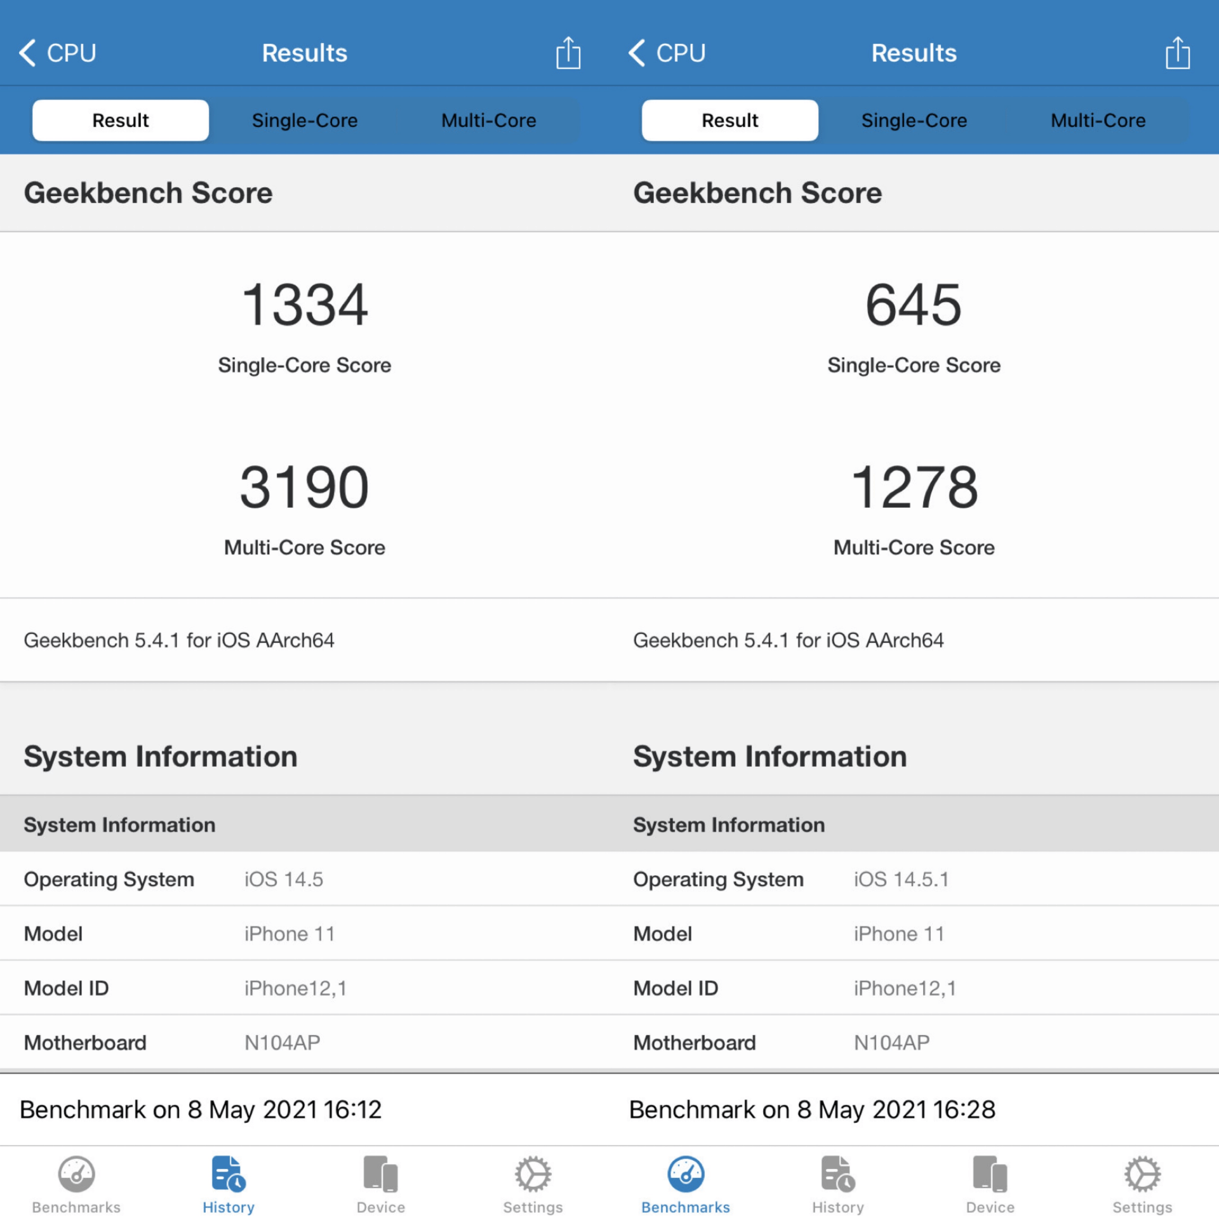Click left Model ID value iPhone12,1

pyautogui.click(x=296, y=988)
